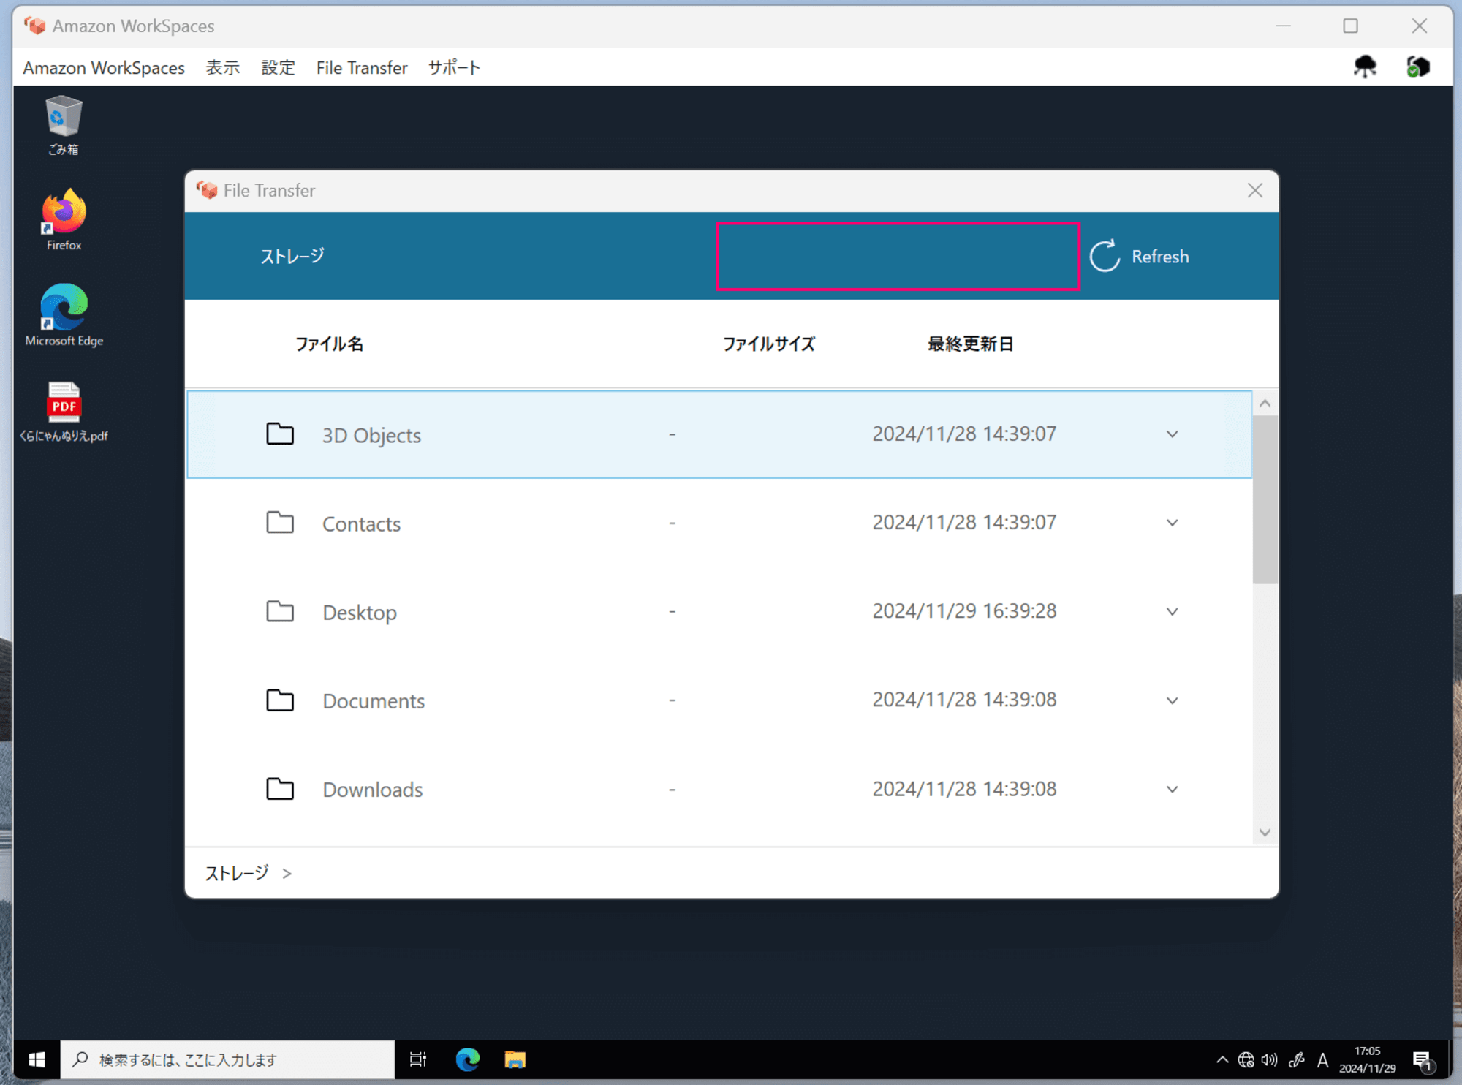Click the Desktop folder icon

click(x=280, y=611)
